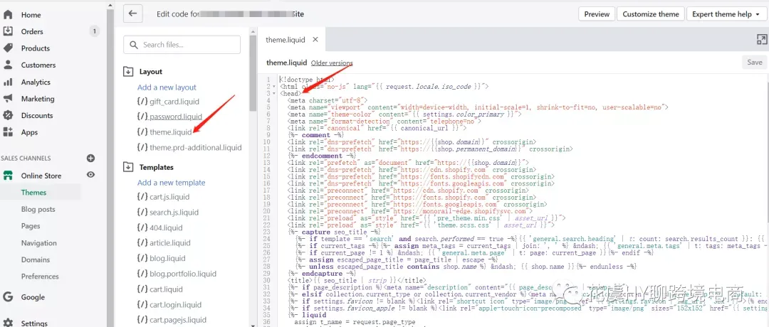Open the Home icon in sidebar
Screen dimensions: 769x327
click(8, 15)
